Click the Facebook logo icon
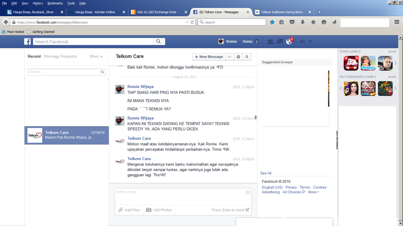Image resolution: width=403 pixels, height=226 pixels. (28, 41)
